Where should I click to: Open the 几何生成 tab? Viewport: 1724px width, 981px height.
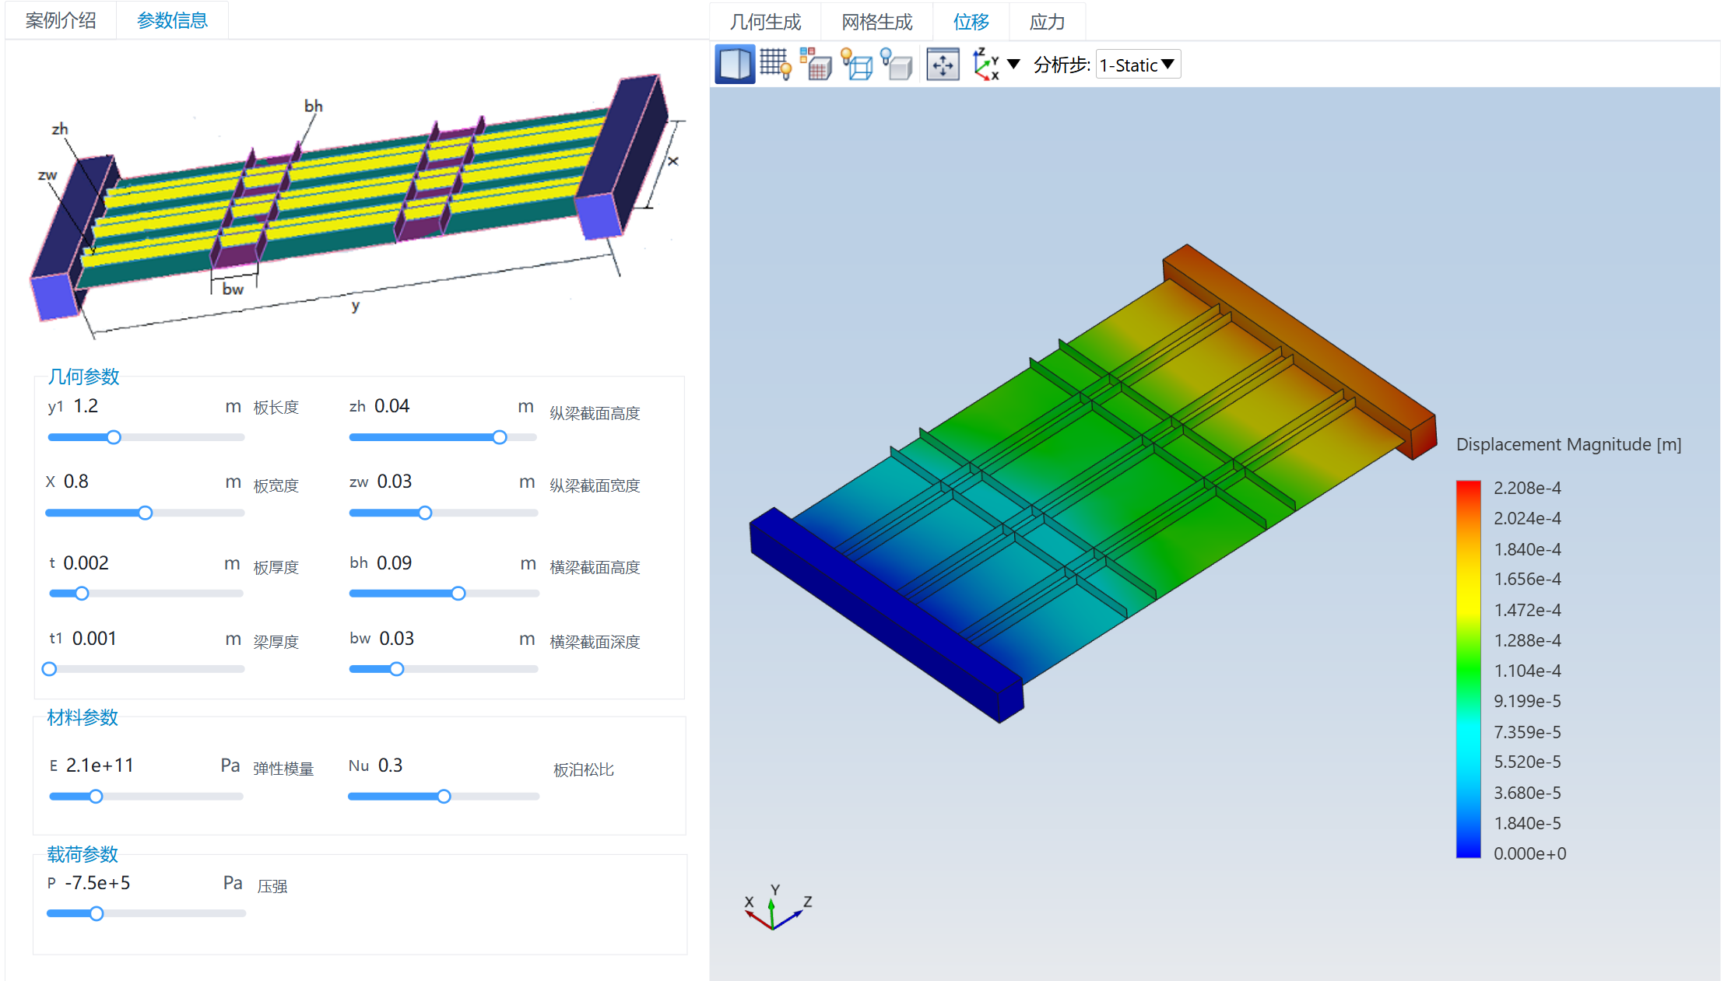(765, 22)
